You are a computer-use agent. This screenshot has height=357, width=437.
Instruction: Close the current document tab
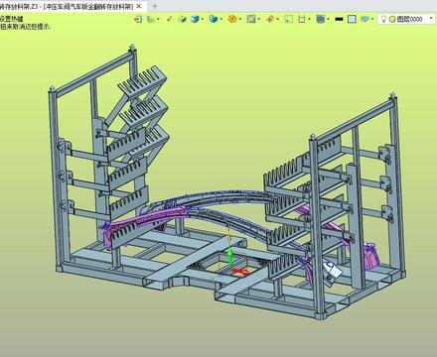(139, 6)
